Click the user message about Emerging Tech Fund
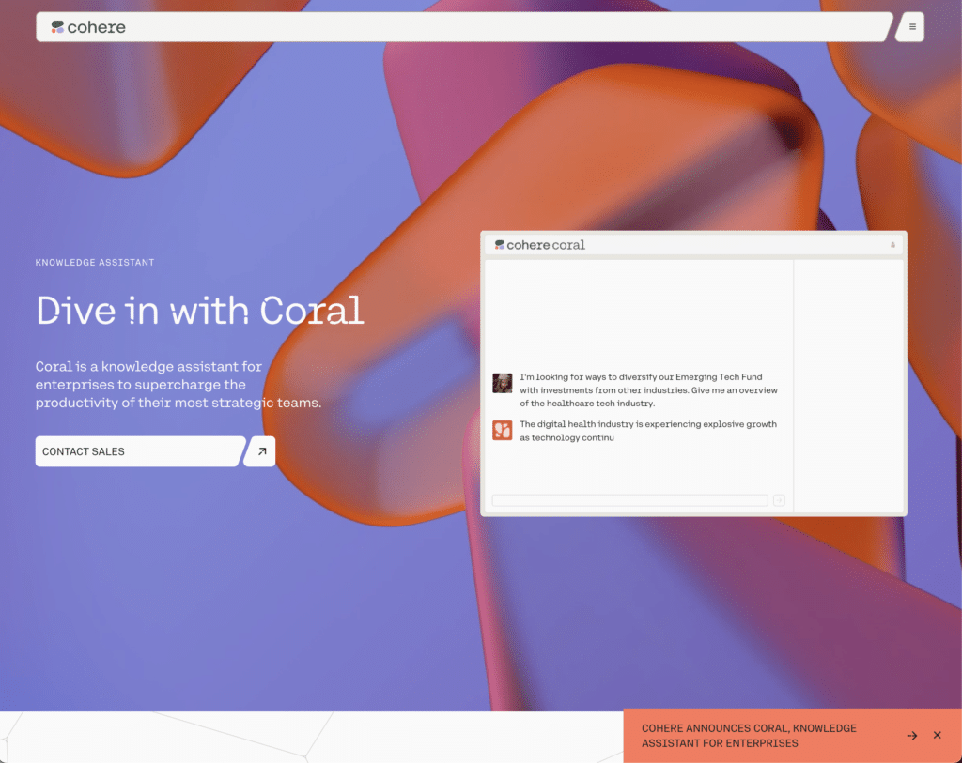This screenshot has width=962, height=763. 648,390
